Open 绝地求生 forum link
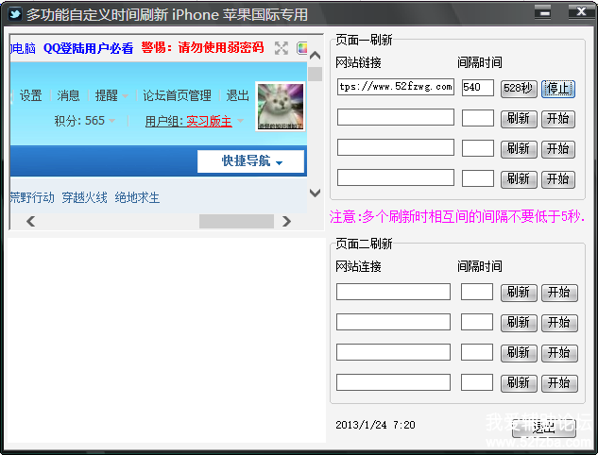This screenshot has height=455, width=598. [137, 197]
